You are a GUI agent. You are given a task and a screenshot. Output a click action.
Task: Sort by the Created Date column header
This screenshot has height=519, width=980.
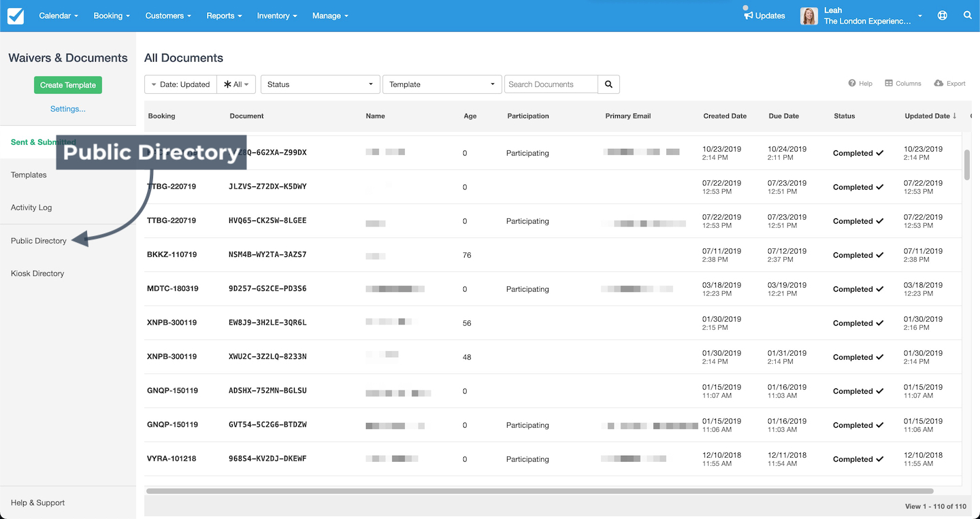[x=725, y=116]
